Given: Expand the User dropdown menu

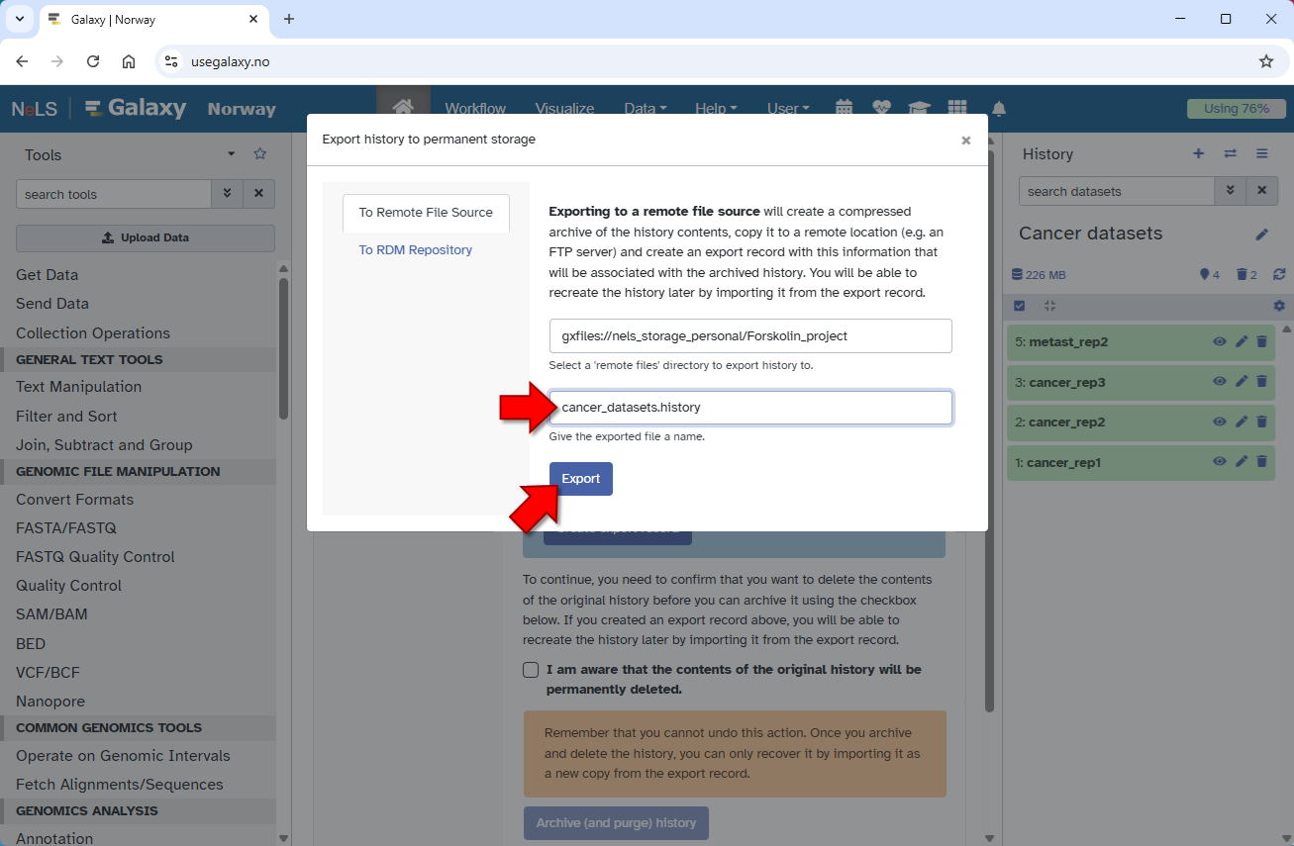Looking at the screenshot, I should coord(788,109).
